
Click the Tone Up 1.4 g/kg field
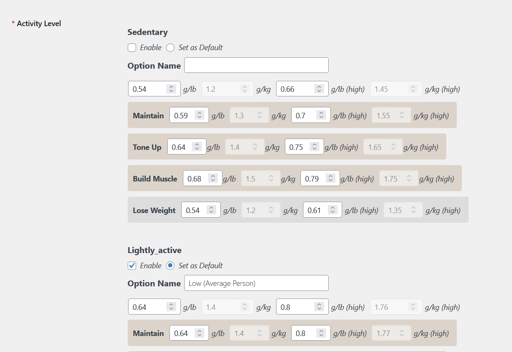coord(245,147)
